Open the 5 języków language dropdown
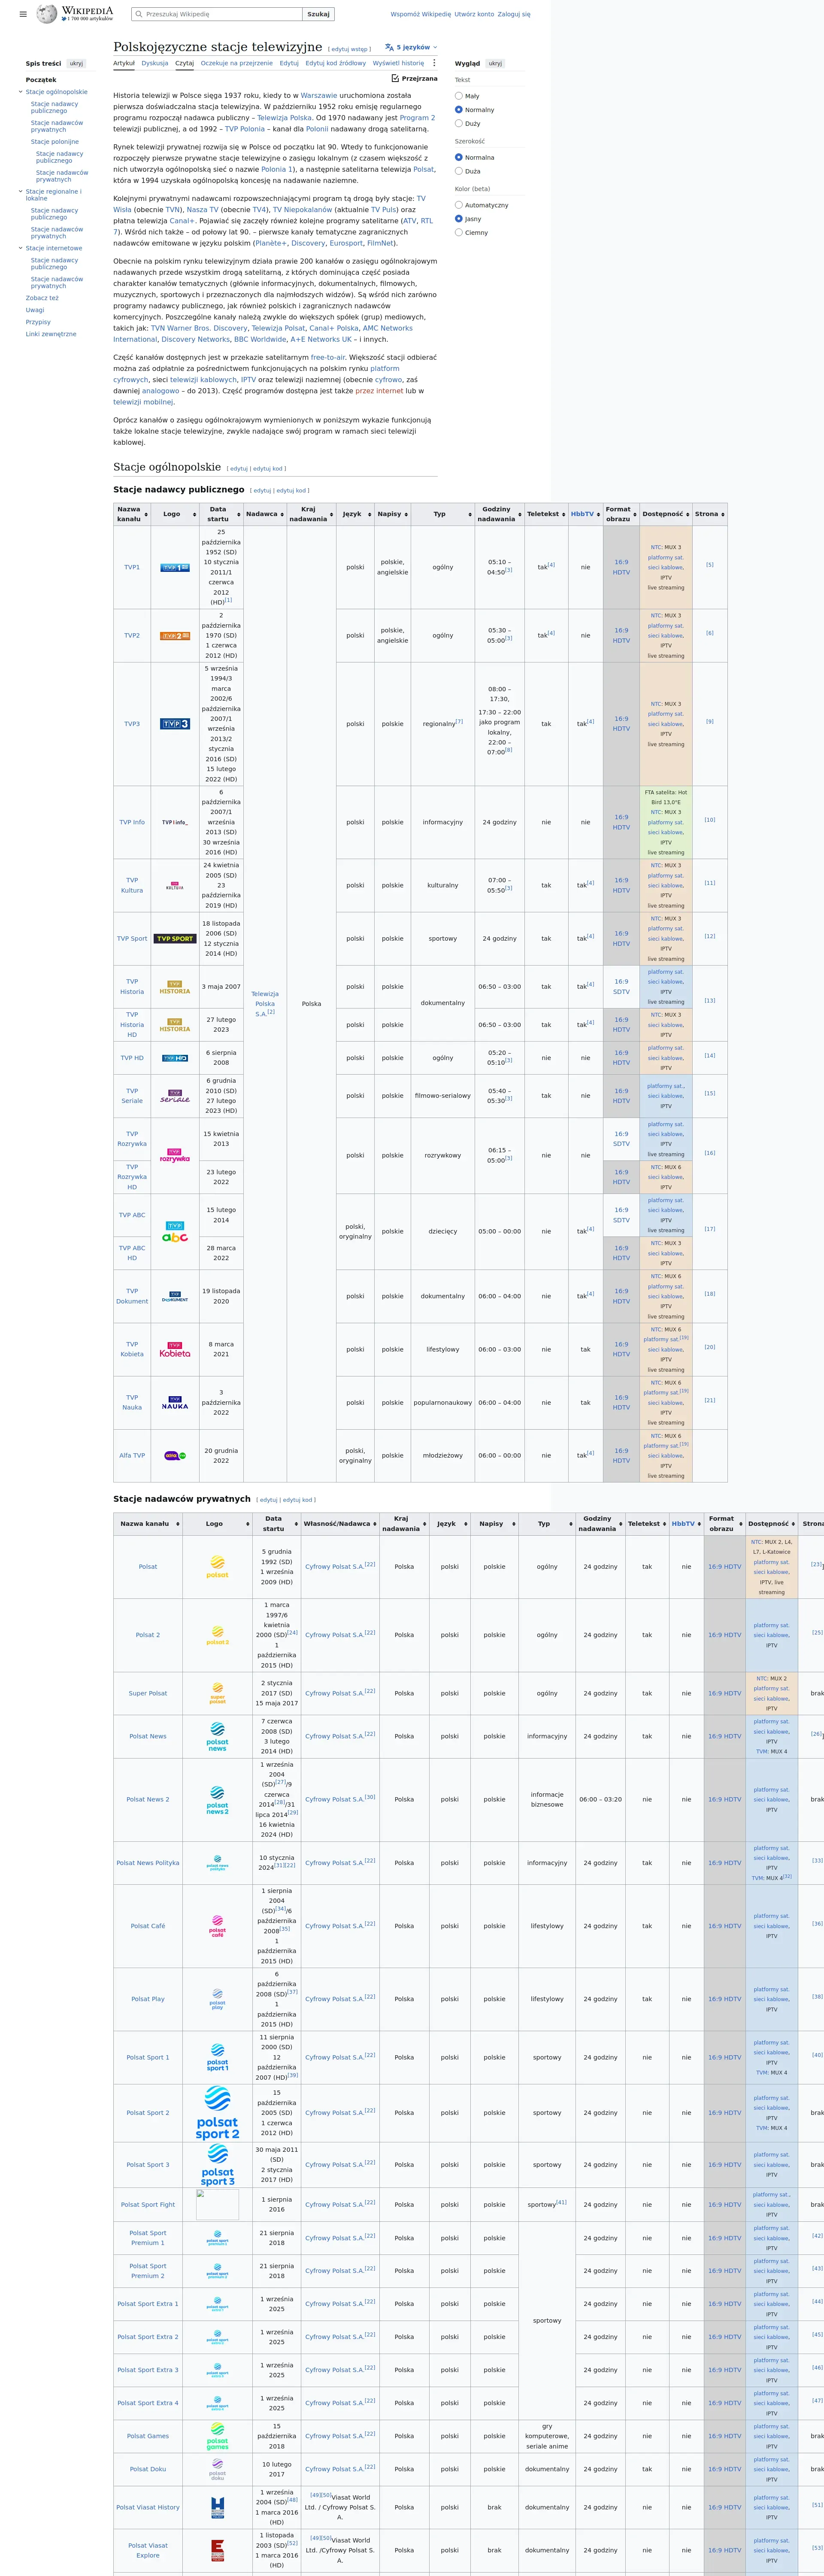 coord(411,47)
